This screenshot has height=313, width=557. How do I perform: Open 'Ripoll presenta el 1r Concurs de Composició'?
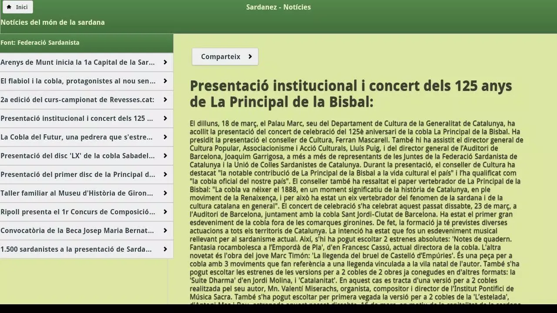87,212
